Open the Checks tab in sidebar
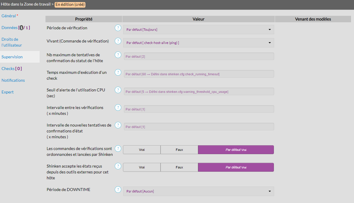Viewport: 354px width, 203px height. point(11,69)
